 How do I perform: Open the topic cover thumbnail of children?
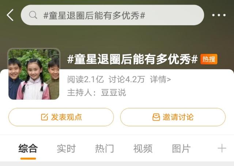pyautogui.click(x=34, y=74)
